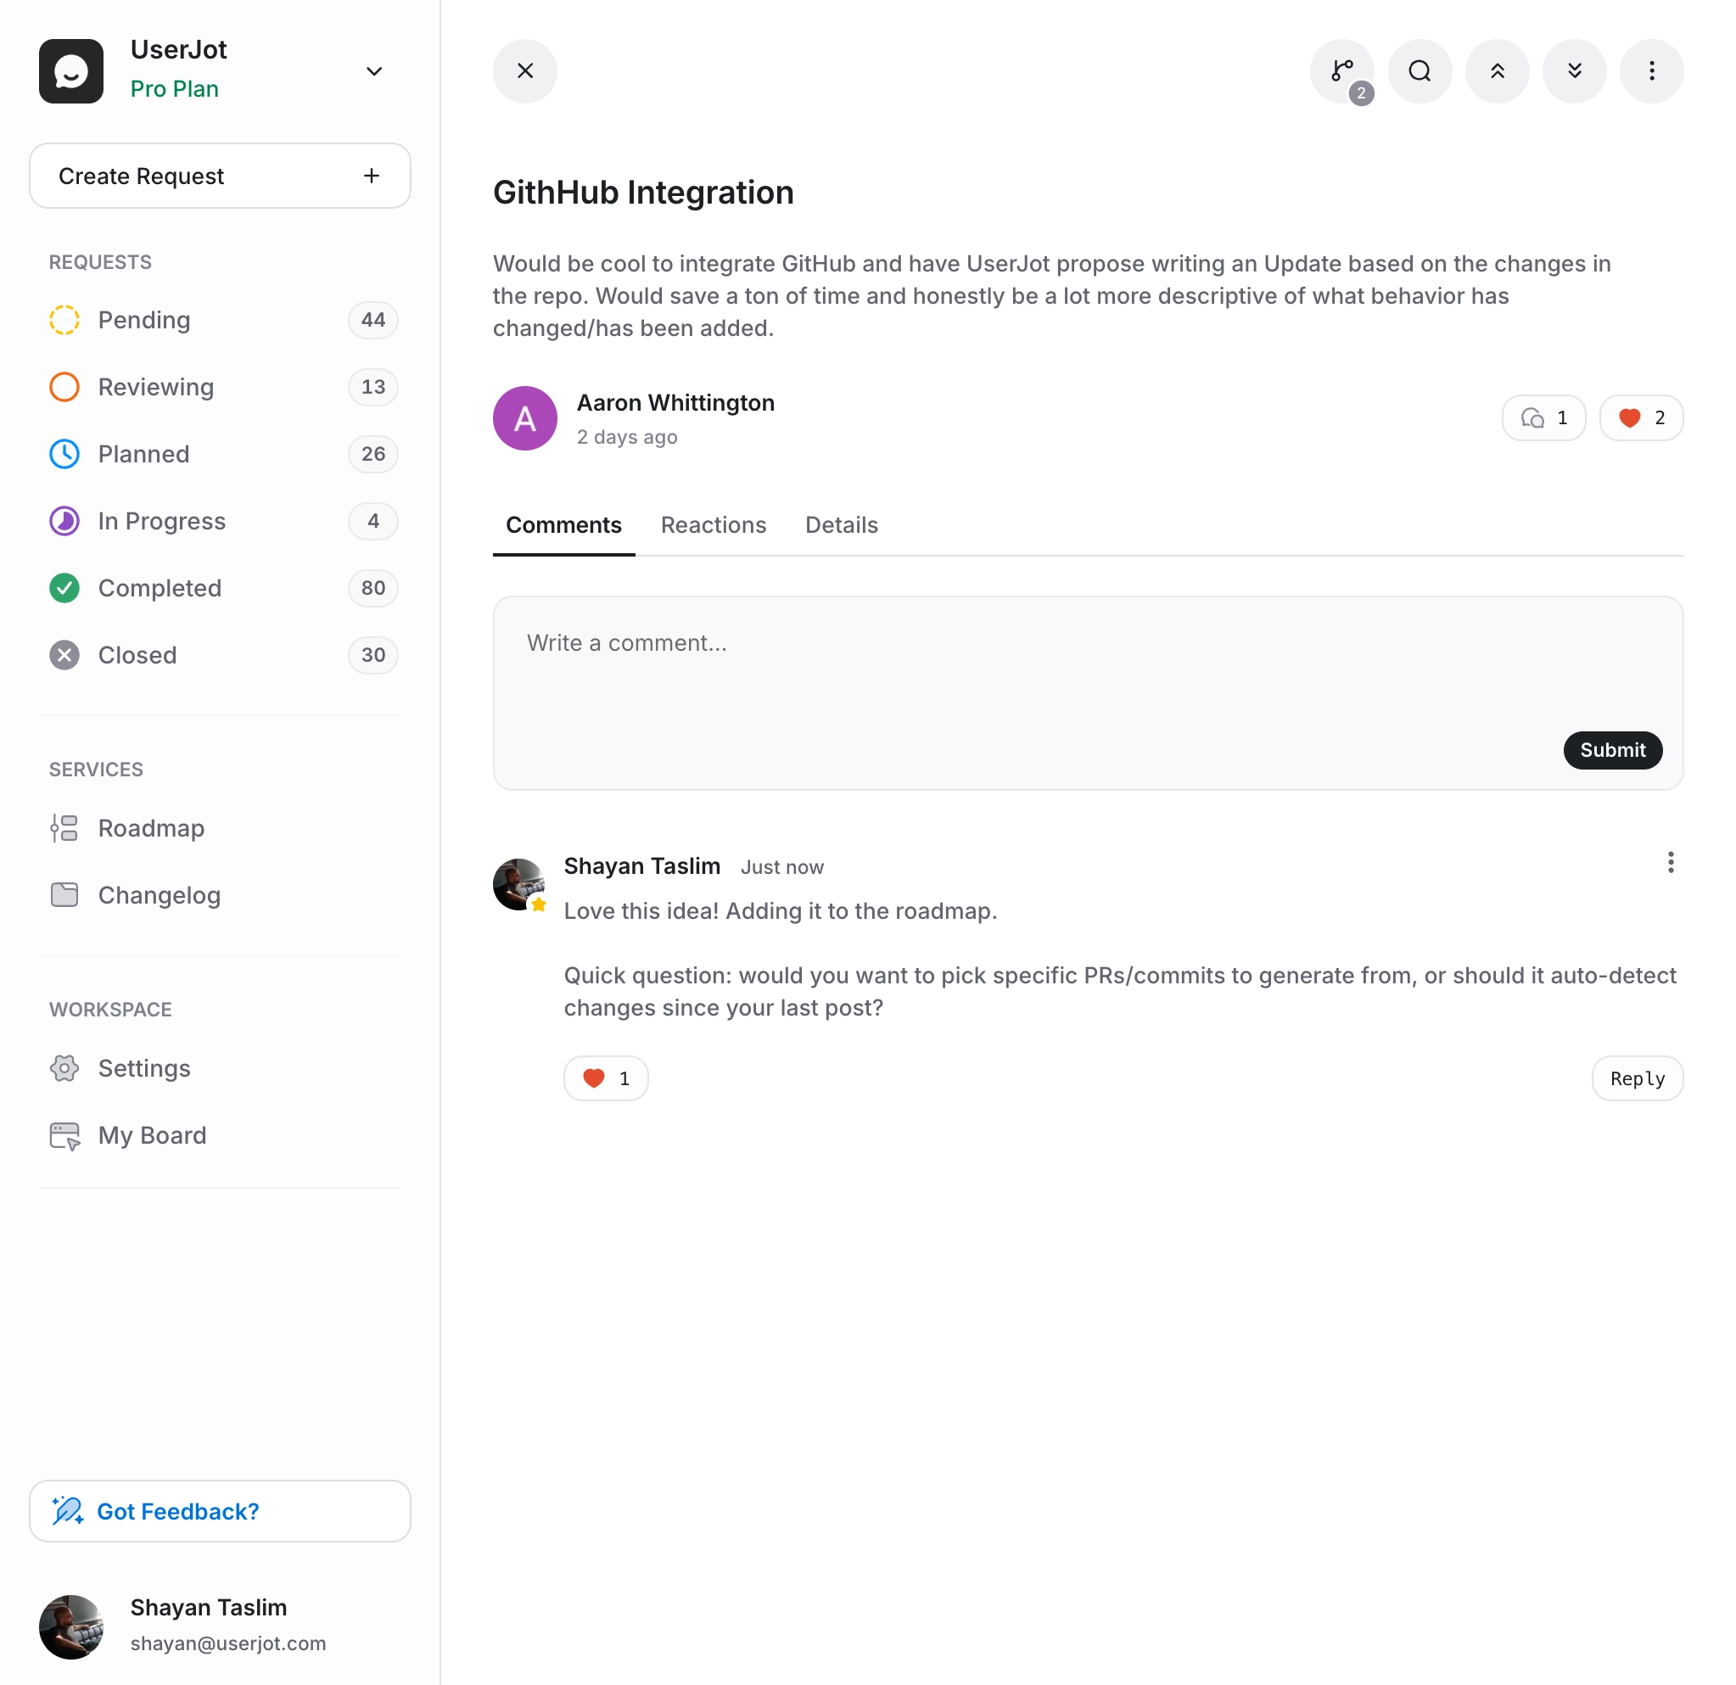Image resolution: width=1736 pixels, height=1685 pixels.
Task: Heart Shayan's roadmap comment
Action: click(606, 1078)
